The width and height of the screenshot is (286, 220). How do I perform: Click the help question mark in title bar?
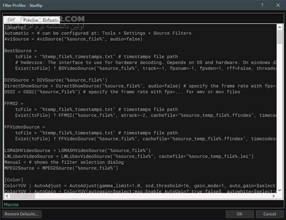(x=261, y=5)
